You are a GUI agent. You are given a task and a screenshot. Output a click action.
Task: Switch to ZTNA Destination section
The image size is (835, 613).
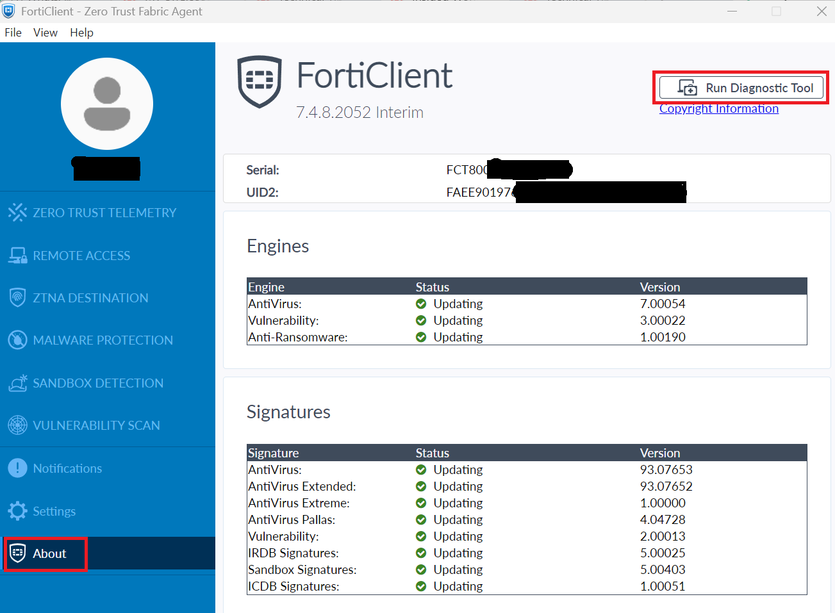90,298
